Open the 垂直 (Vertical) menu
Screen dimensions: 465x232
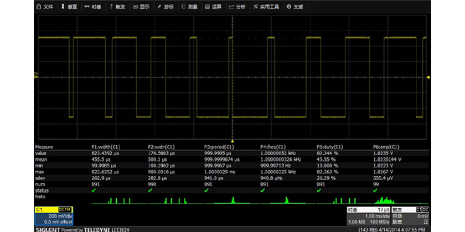tap(69, 7)
